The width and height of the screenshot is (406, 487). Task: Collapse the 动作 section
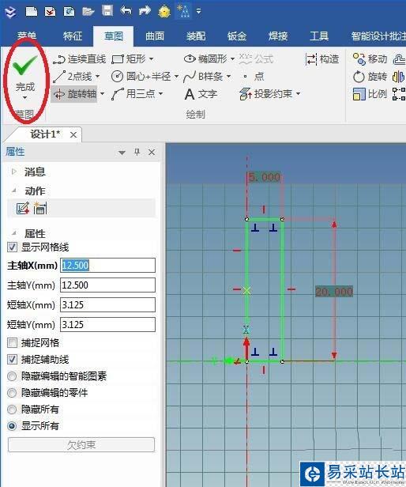pyautogui.click(x=13, y=191)
